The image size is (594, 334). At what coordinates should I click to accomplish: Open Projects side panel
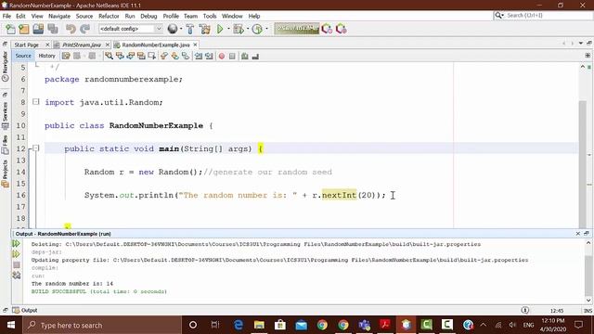coord(5,173)
